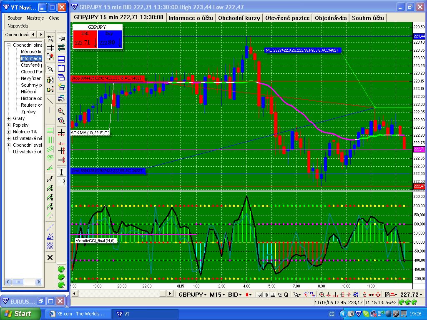This screenshot has height=320, width=427.
Task: Open the candlestick chart type dropdown
Action: point(249,295)
